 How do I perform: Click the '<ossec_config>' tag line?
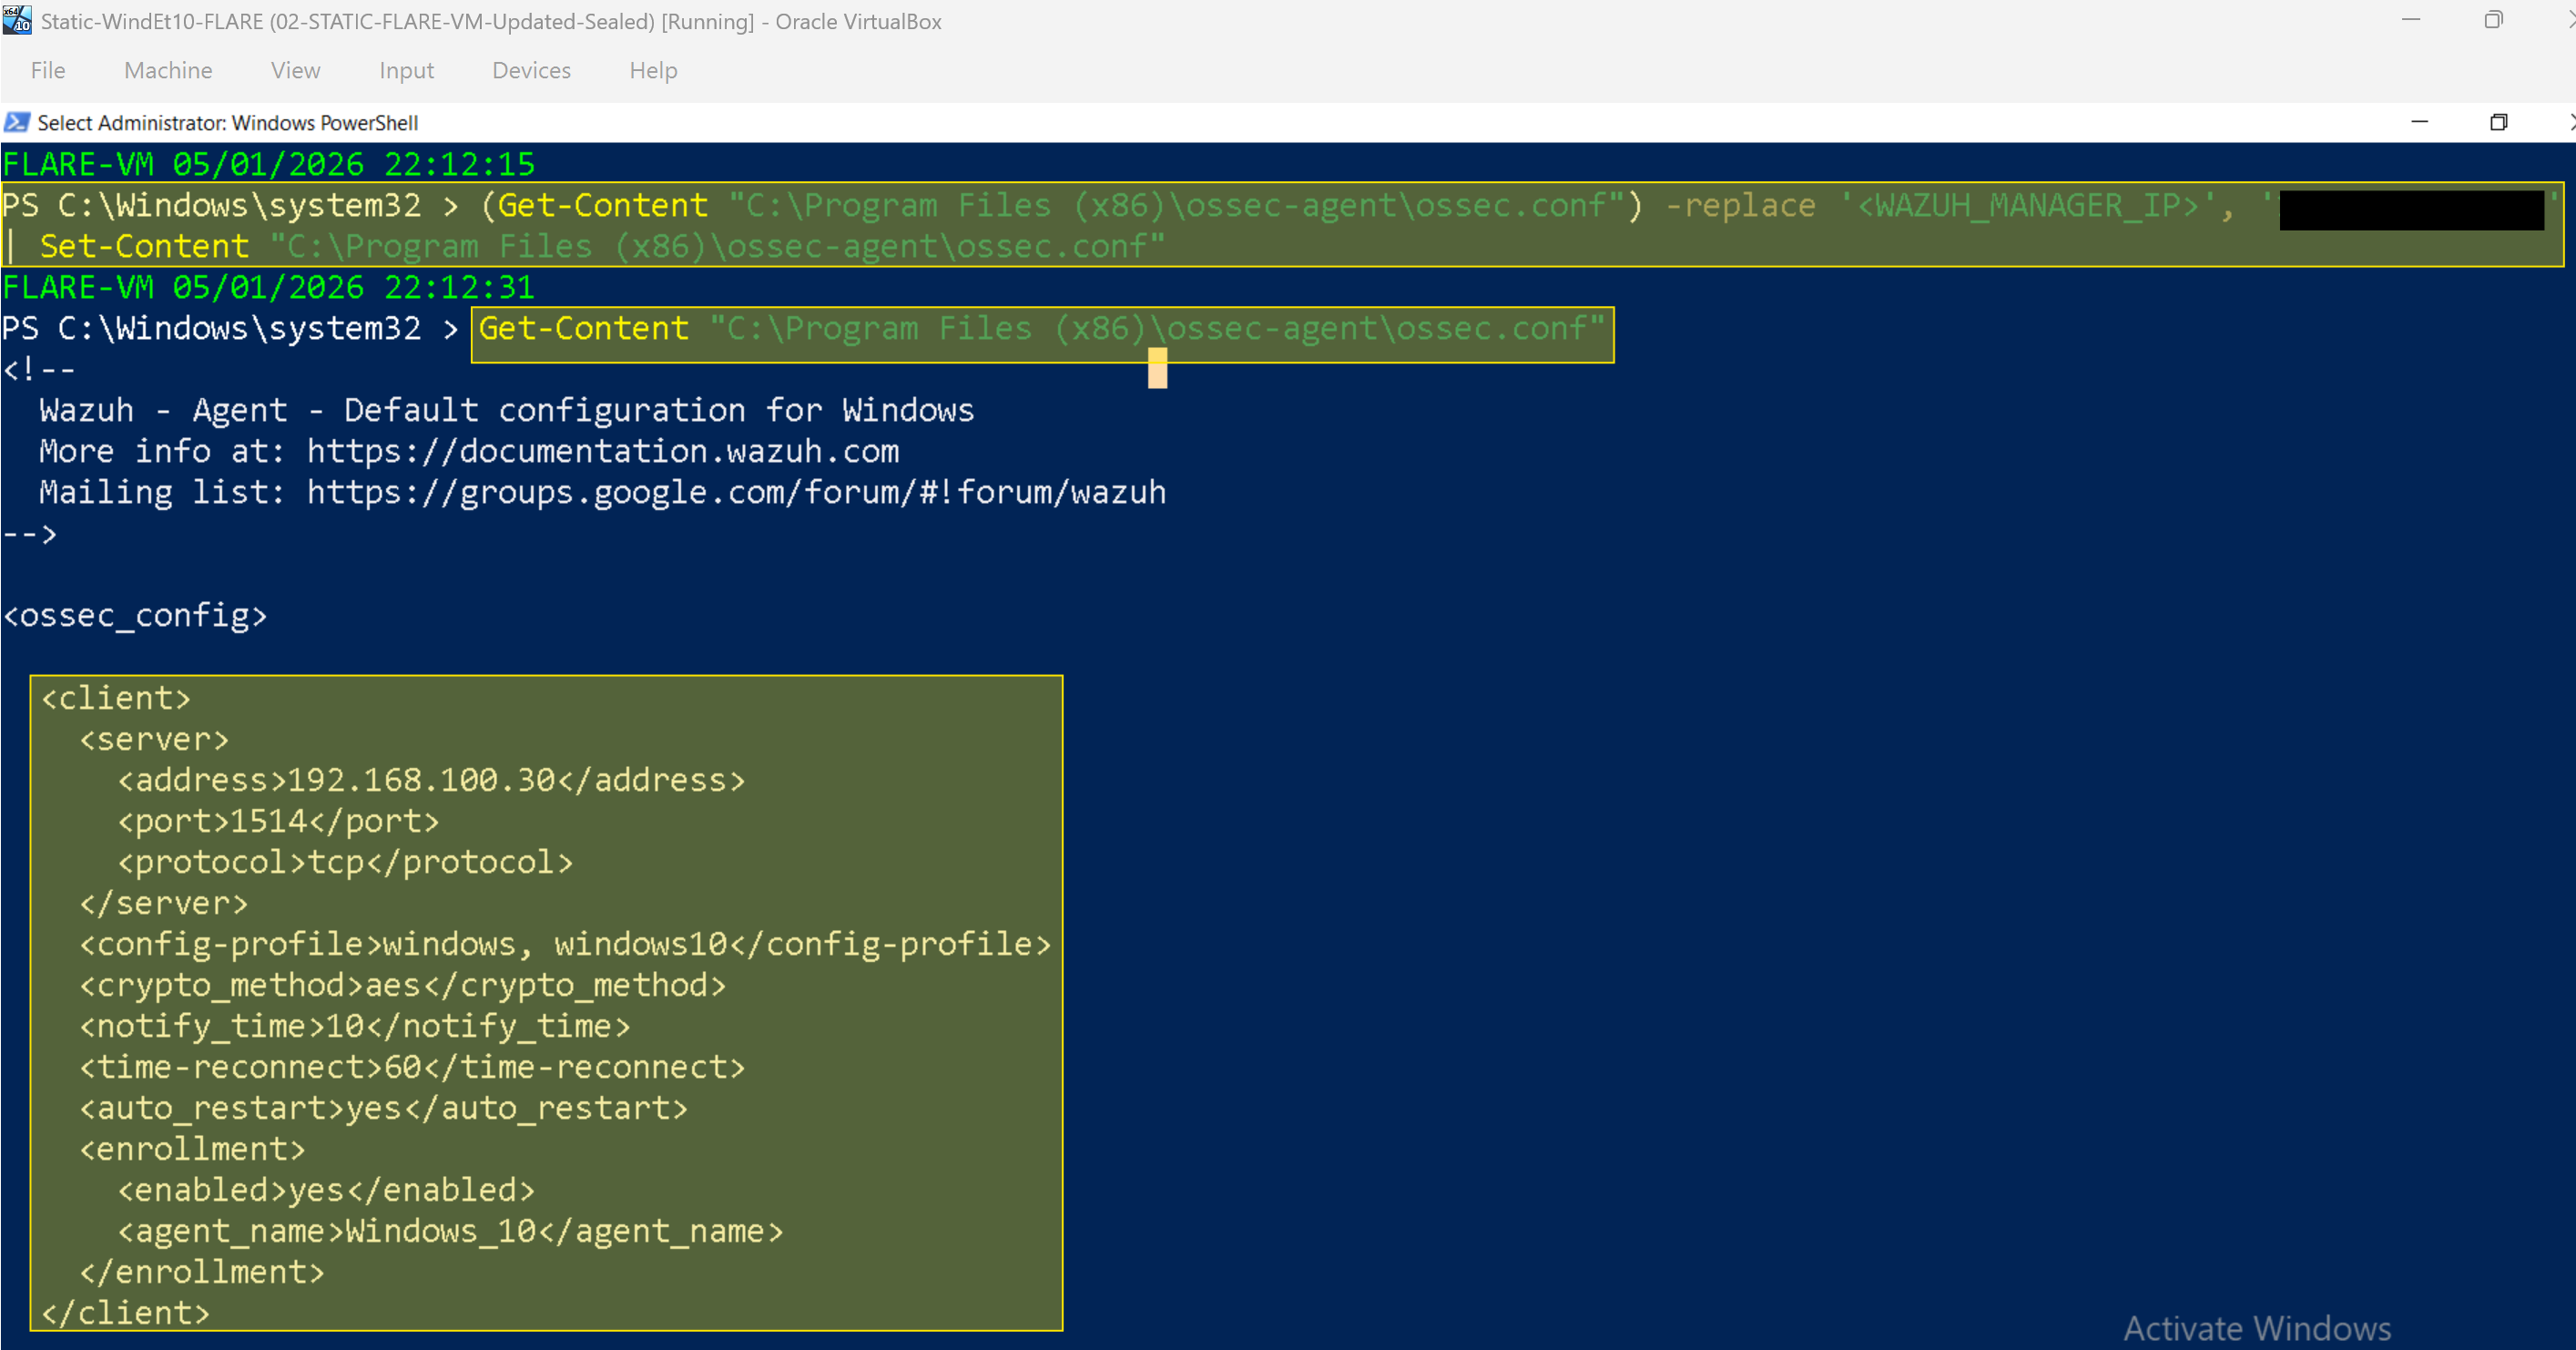pyautogui.click(x=135, y=615)
